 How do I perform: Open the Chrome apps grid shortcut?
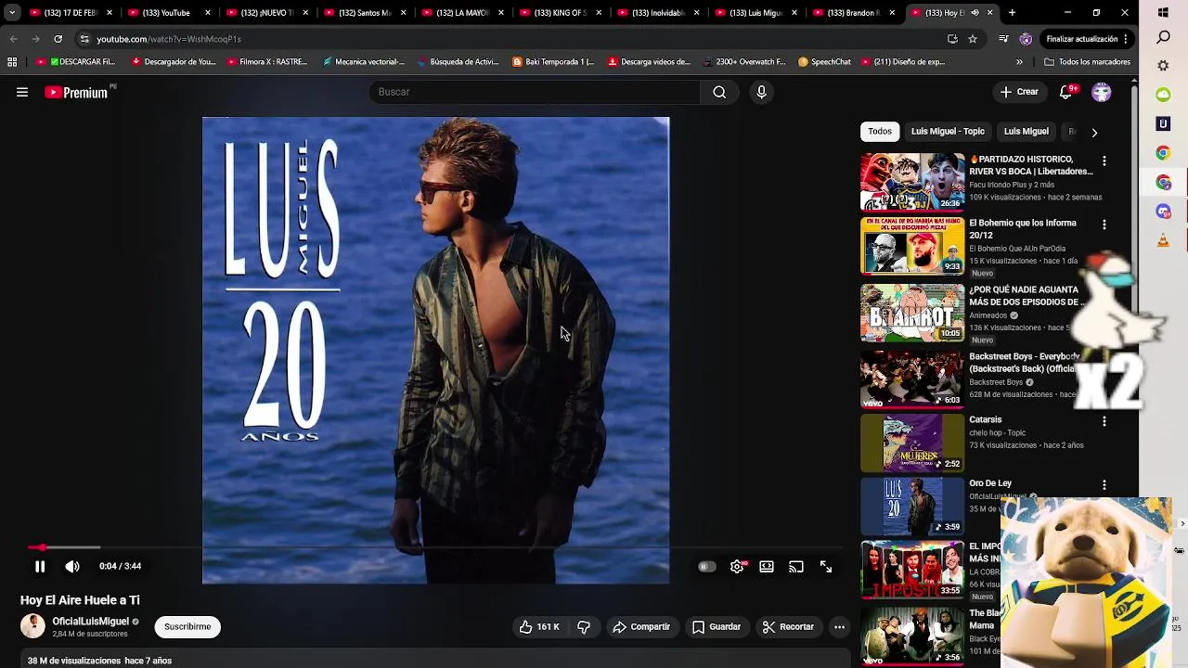coord(12,62)
